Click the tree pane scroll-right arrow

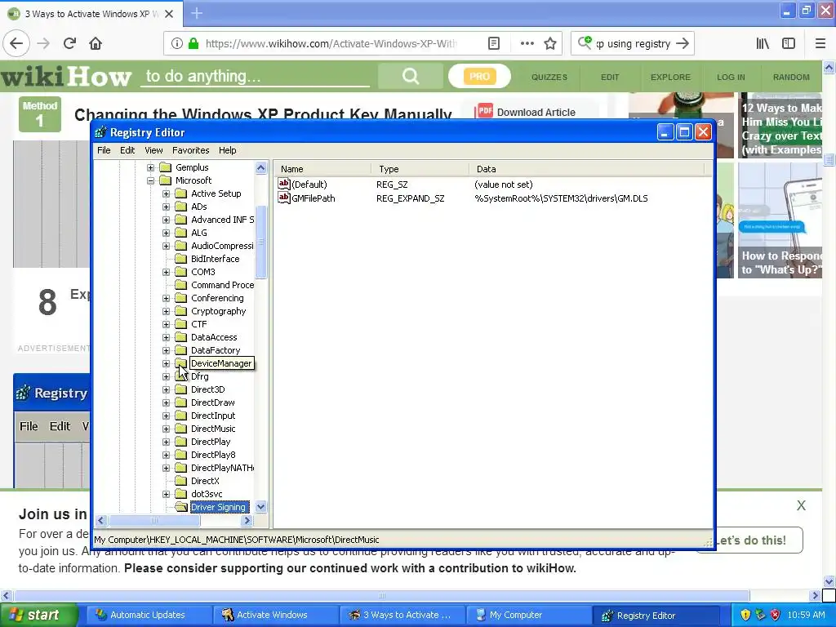click(x=247, y=520)
